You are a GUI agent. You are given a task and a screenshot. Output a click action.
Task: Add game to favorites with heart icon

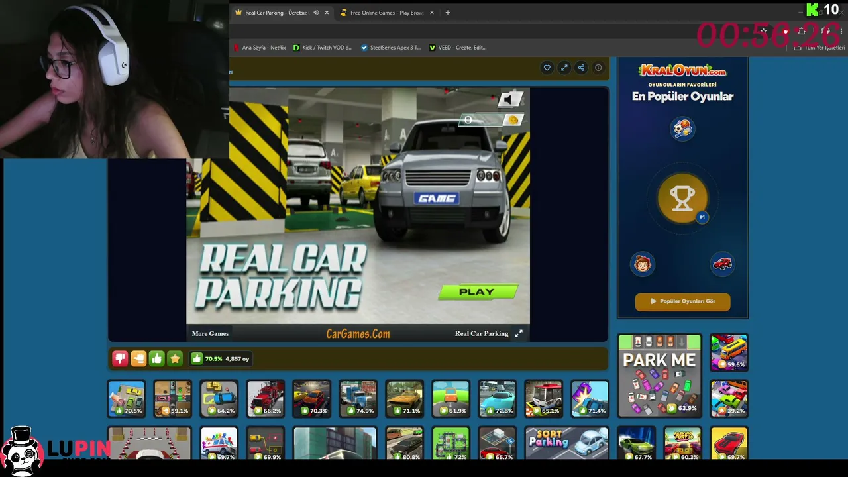click(x=547, y=68)
